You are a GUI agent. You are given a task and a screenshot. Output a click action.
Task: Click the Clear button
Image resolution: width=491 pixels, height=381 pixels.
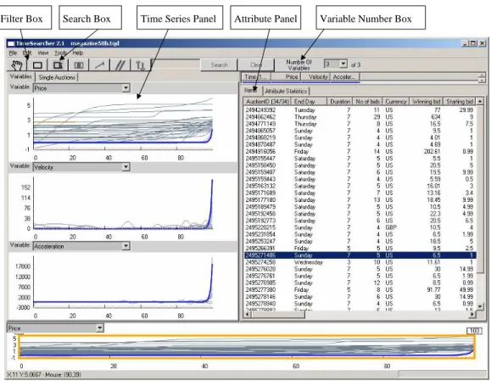[256, 64]
